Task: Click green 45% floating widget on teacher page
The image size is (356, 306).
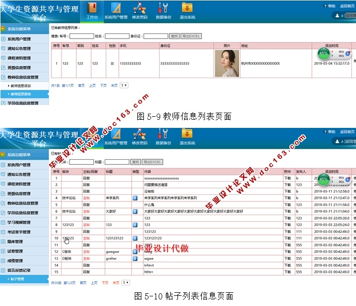Action: pos(323,53)
